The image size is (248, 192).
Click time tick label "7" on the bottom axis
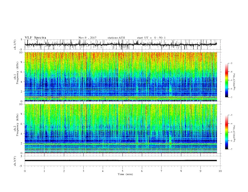tap(162, 171)
